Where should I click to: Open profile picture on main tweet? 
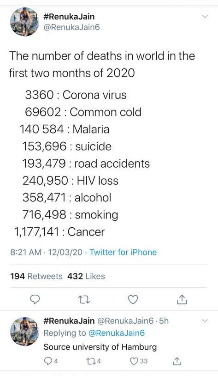[24, 22]
